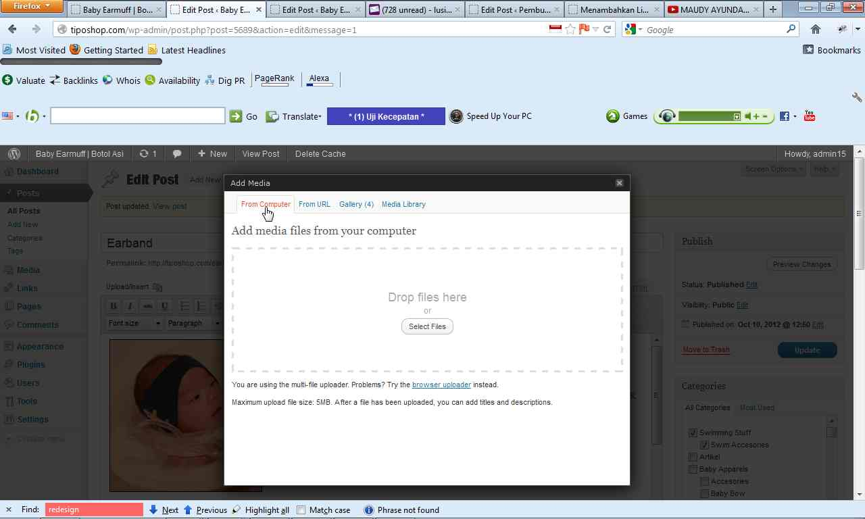Check the Artikel category checkbox
The image size is (865, 519).
pos(693,457)
